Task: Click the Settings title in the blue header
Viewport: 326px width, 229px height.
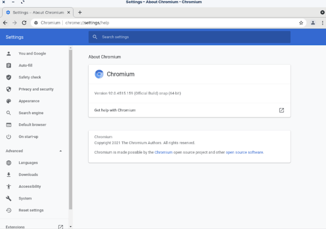Action: click(x=14, y=37)
